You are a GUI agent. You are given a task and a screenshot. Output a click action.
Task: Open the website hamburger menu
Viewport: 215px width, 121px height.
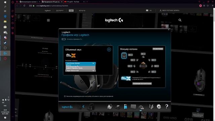pyautogui.click(x=48, y=20)
